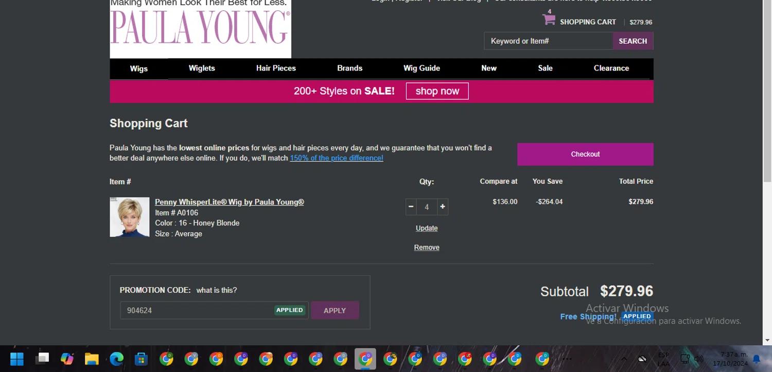772x372 pixels.
Task: Click the Subtotal $279.96 amount
Action: (626, 291)
